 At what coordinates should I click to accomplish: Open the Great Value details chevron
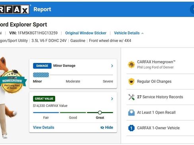tap(112, 99)
